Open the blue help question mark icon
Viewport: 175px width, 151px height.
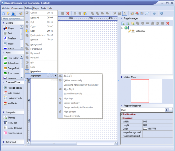pos(154,13)
